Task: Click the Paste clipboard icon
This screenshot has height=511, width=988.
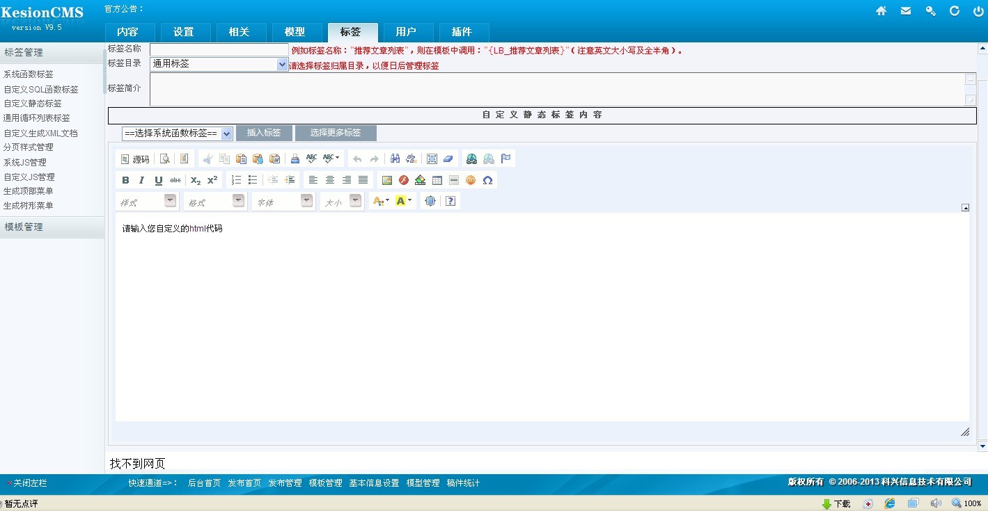Action: click(x=241, y=159)
